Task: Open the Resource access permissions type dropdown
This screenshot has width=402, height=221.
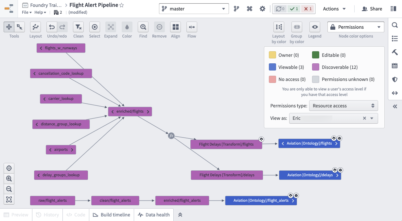Action: 343,106
